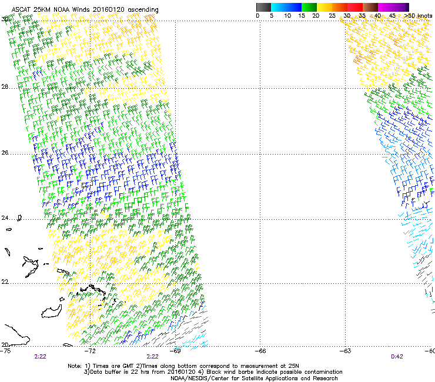The width and height of the screenshot is (435, 382).
Task: Click the purple 0:42 time label
Action: 397,357
